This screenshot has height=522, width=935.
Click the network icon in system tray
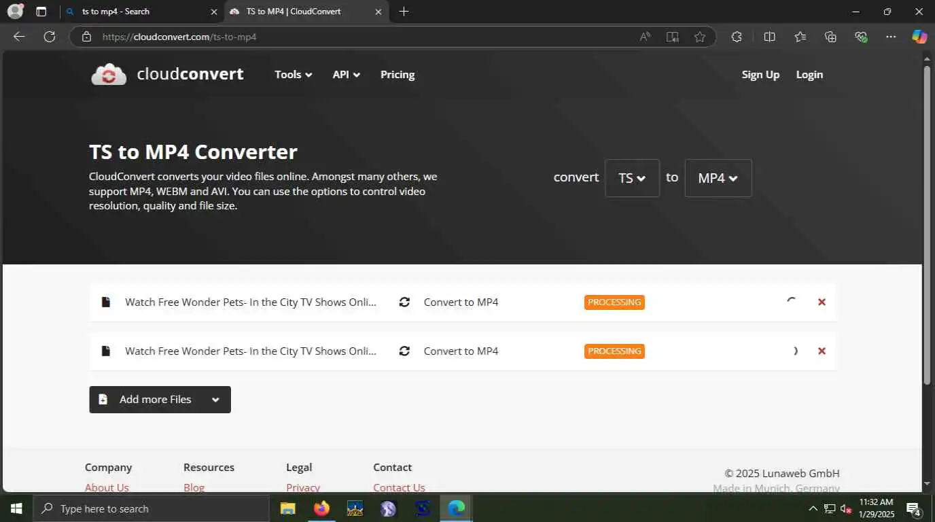point(830,508)
